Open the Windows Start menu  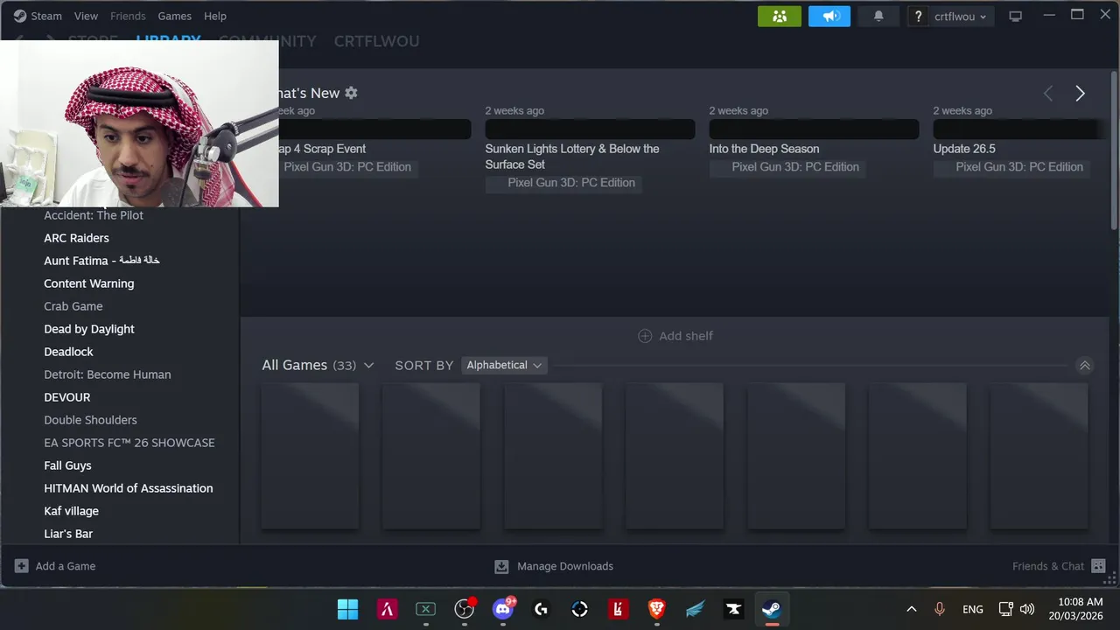[x=347, y=609]
